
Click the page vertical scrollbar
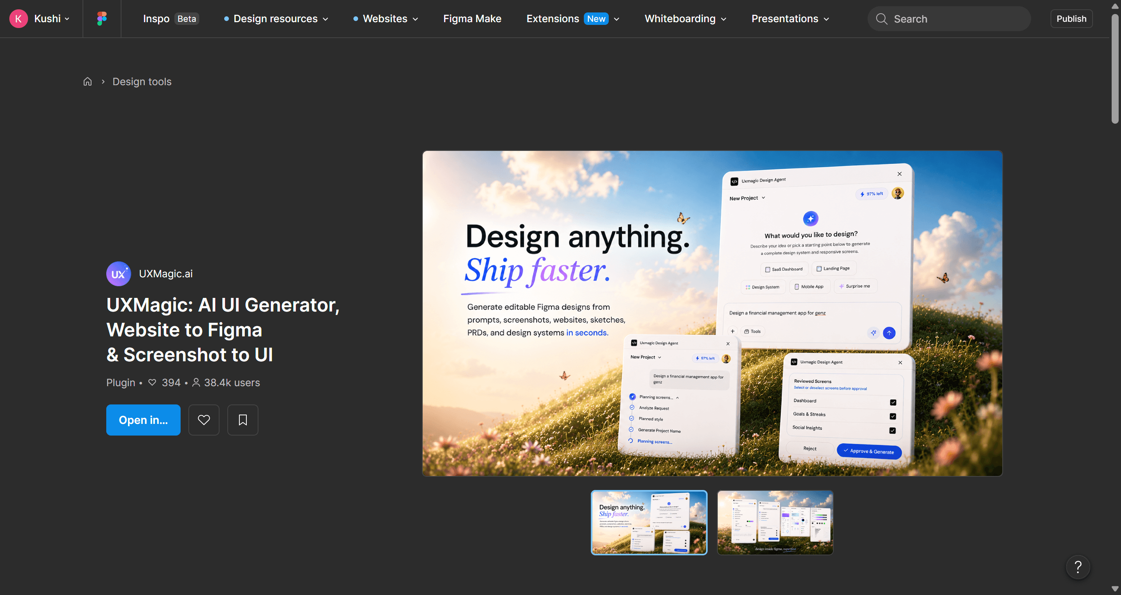(x=1114, y=70)
